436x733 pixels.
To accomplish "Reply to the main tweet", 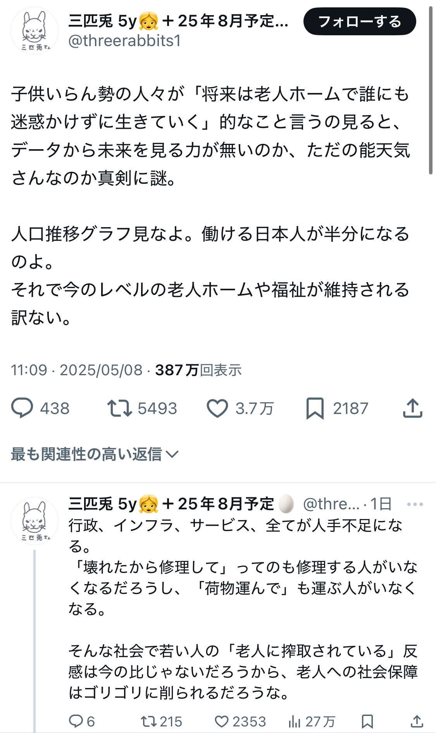I will point(22,409).
